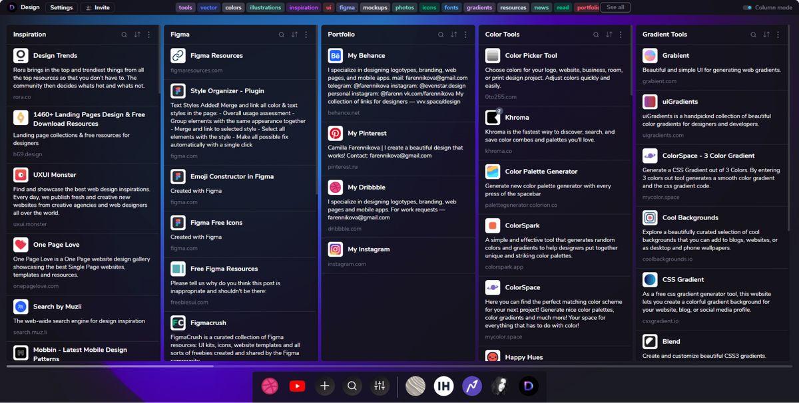The width and height of the screenshot is (799, 403).
Task: Sort the Figma column
Action: coord(295,35)
